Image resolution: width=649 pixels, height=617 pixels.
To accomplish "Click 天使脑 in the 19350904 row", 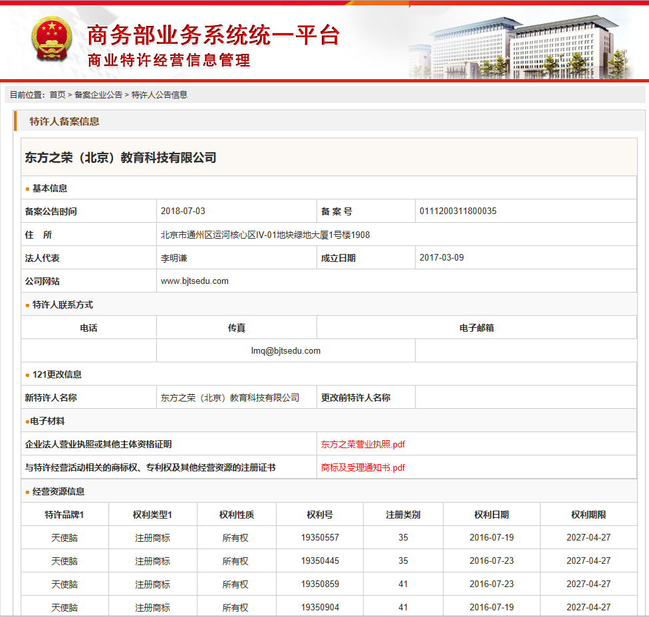I will (65, 607).
